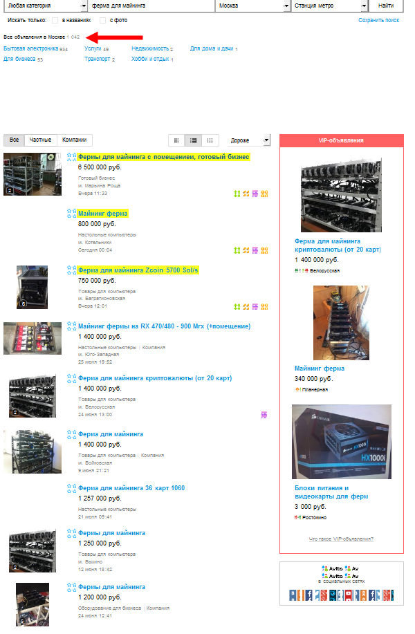Viewport: 415px width, 634px height.
Task: Select the list-with-photos view icon
Action: click(x=194, y=140)
